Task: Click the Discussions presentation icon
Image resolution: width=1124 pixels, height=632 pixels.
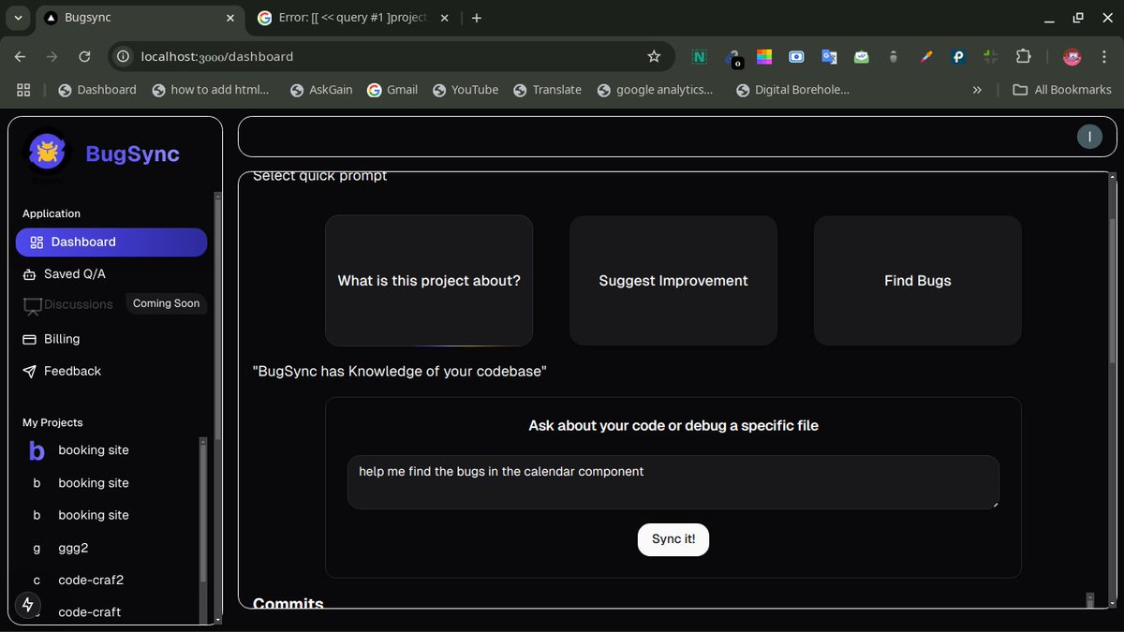Action: coord(33,305)
